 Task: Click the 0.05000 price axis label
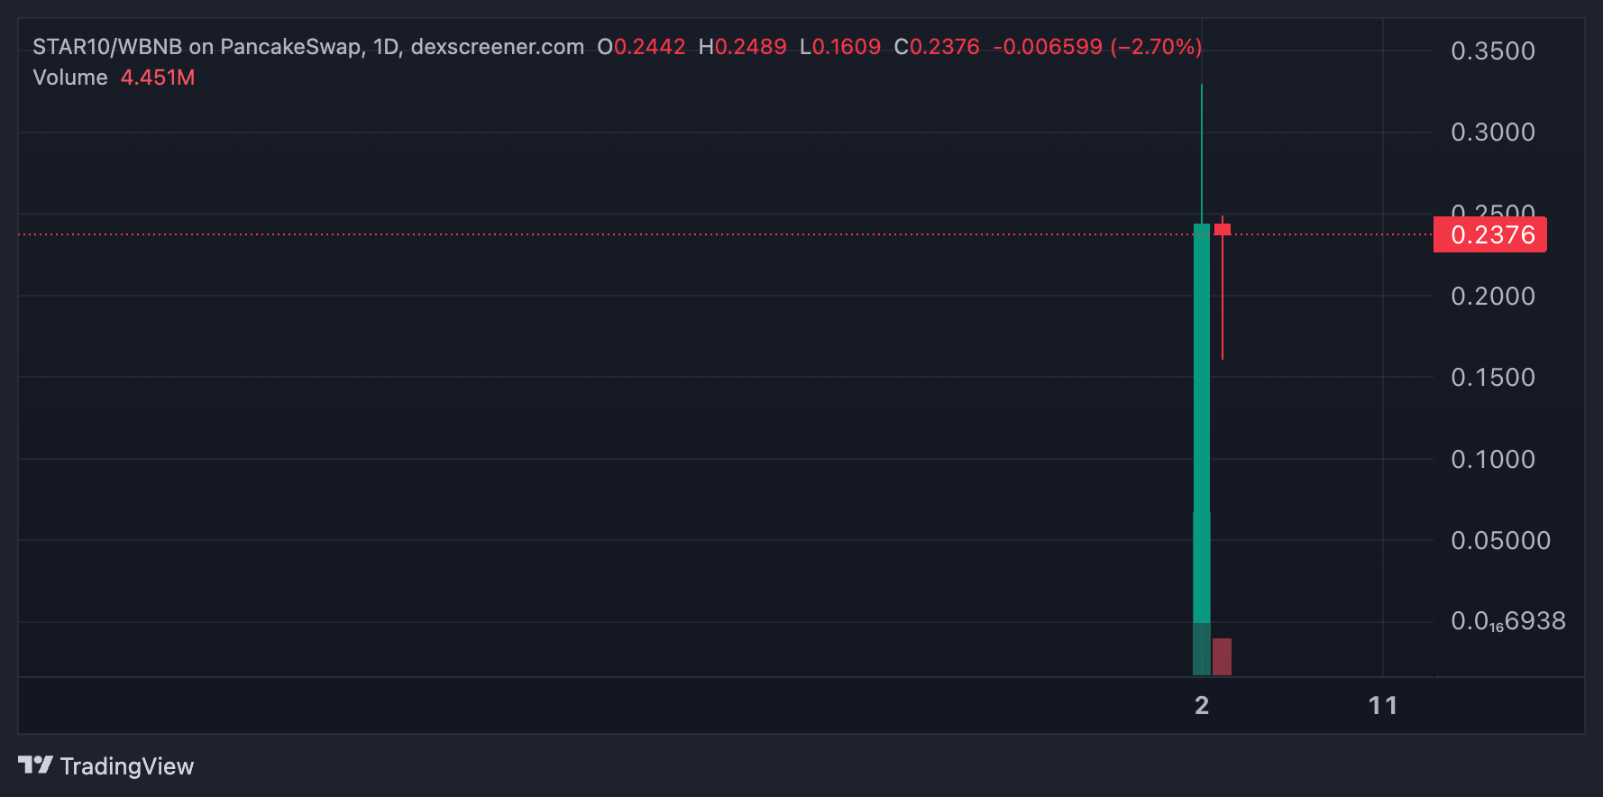(1501, 541)
